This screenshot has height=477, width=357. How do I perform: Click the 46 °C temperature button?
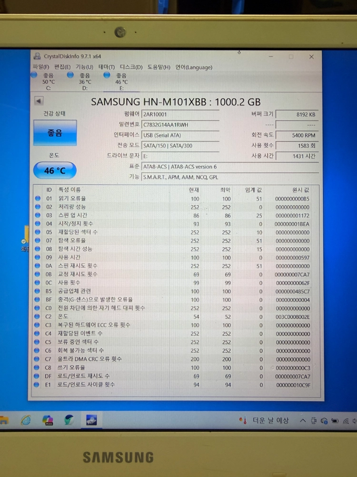pyautogui.click(x=55, y=171)
